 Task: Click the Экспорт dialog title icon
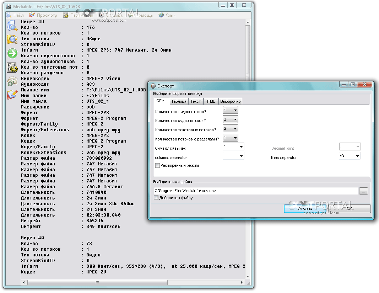point(153,86)
